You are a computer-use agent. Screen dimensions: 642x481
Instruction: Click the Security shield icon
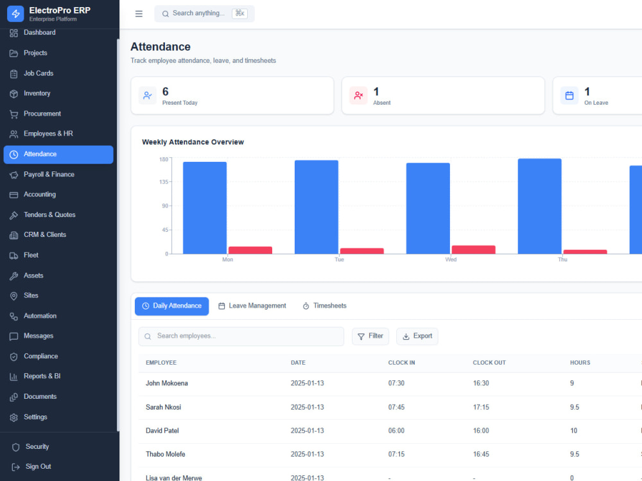point(15,447)
